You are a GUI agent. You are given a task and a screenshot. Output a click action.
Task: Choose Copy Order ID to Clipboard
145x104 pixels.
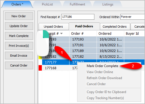[106, 92]
